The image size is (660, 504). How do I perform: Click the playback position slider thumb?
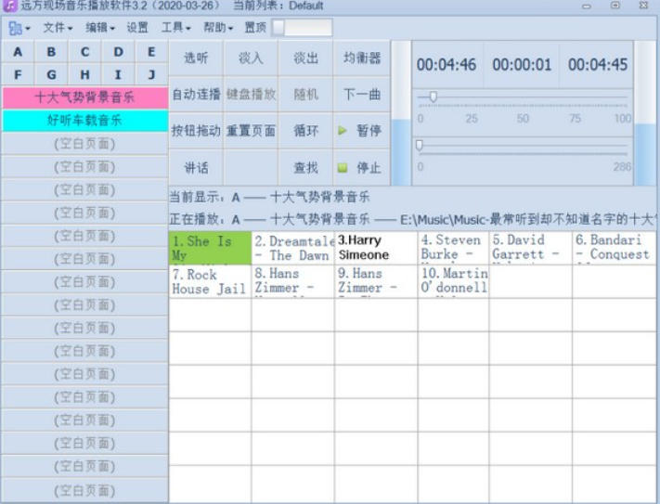tap(420, 146)
